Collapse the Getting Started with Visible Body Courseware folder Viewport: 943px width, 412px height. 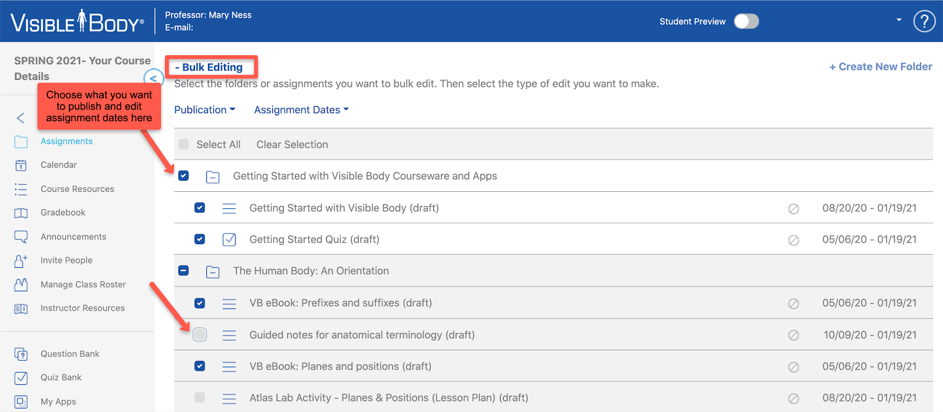[x=213, y=177]
